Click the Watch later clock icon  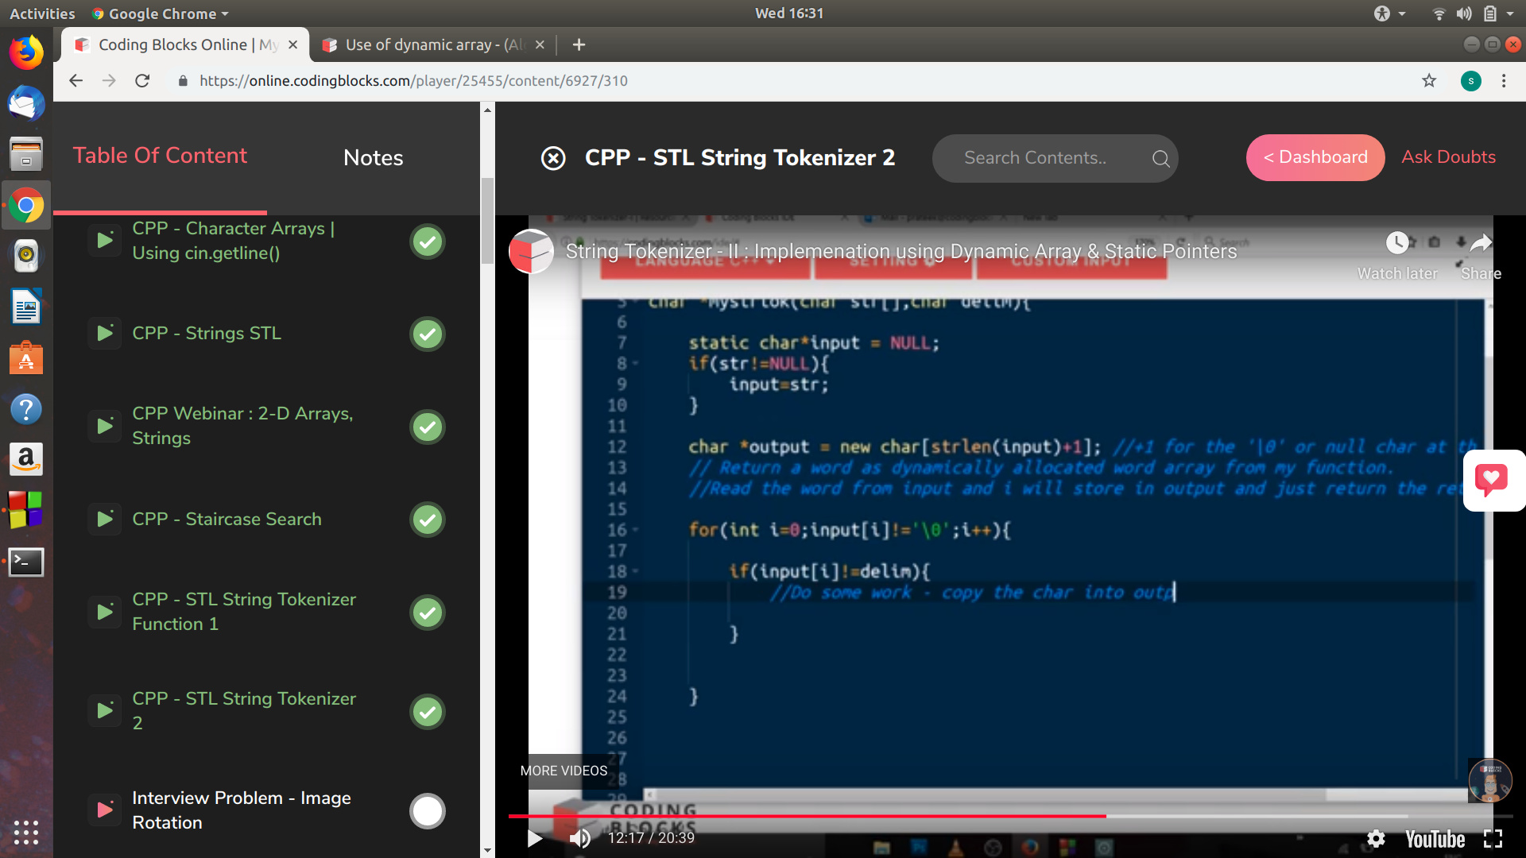[x=1396, y=244]
